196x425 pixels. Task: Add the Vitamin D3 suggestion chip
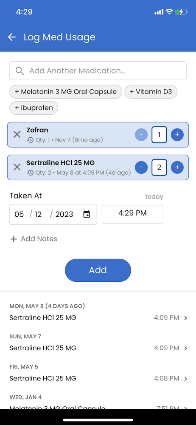[x=151, y=92]
